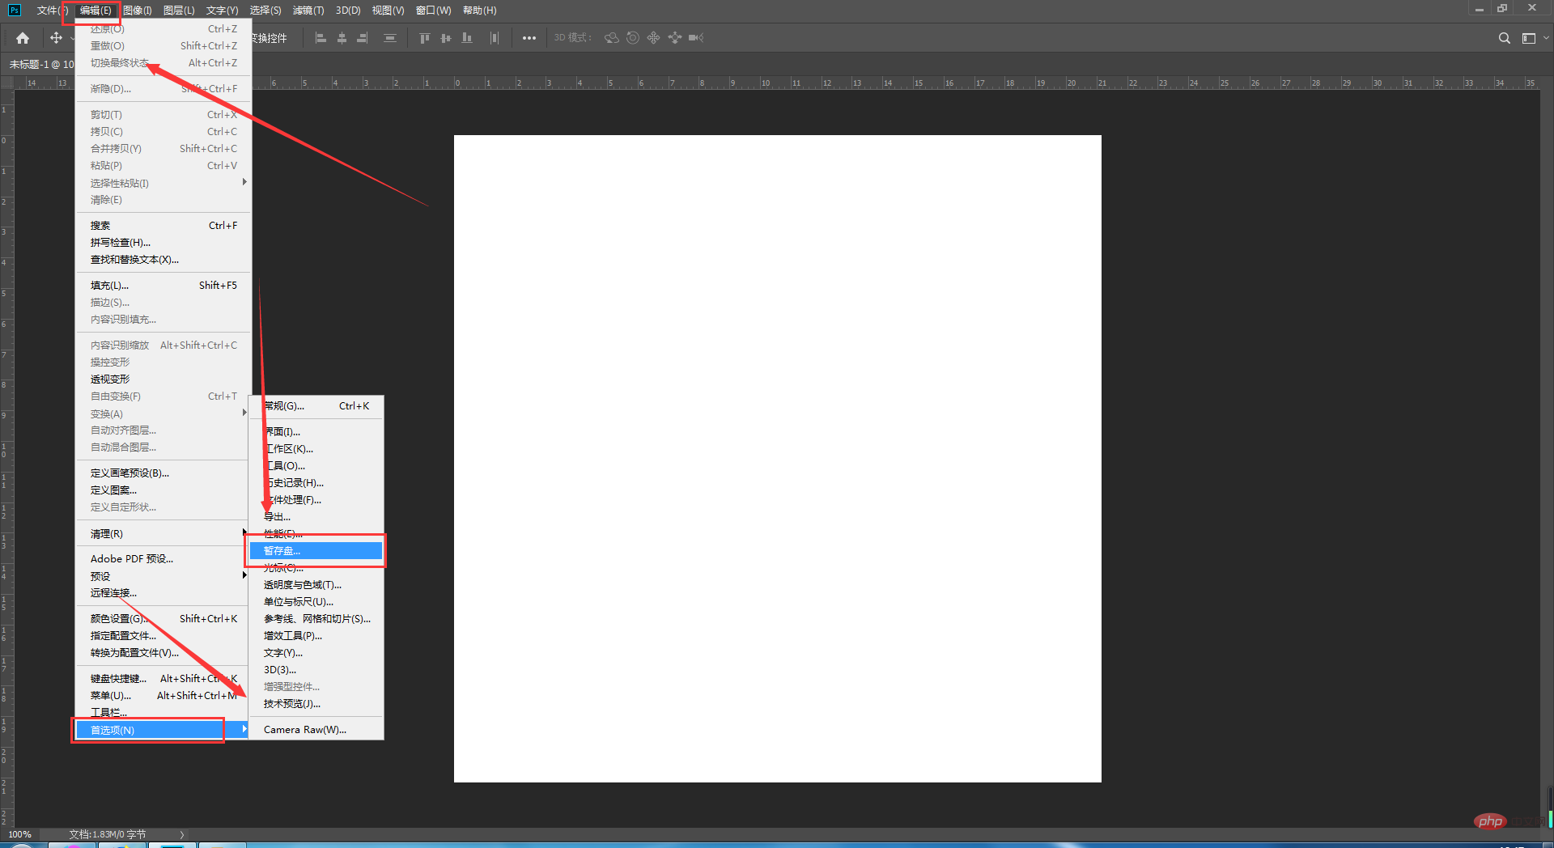Click the 3D video camera zoom icon
This screenshot has width=1554, height=848.
tap(696, 38)
